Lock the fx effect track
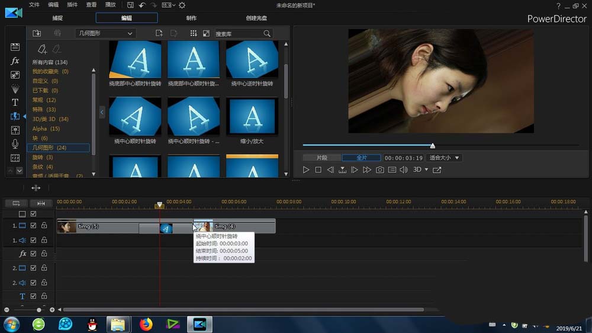Image resolution: width=592 pixels, height=333 pixels. pyautogui.click(x=44, y=254)
